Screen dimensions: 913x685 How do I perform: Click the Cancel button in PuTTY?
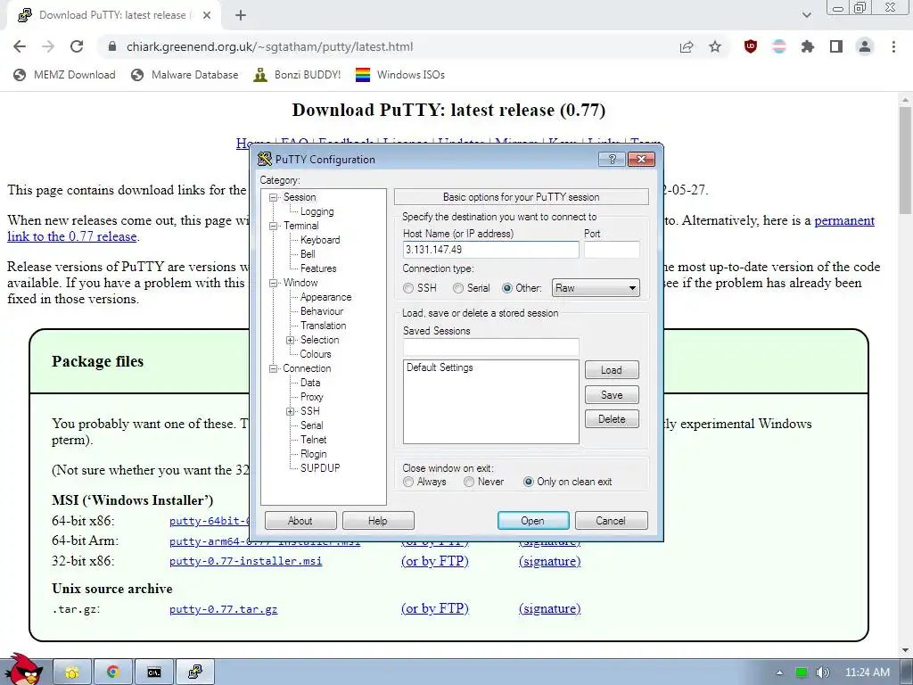(x=611, y=521)
